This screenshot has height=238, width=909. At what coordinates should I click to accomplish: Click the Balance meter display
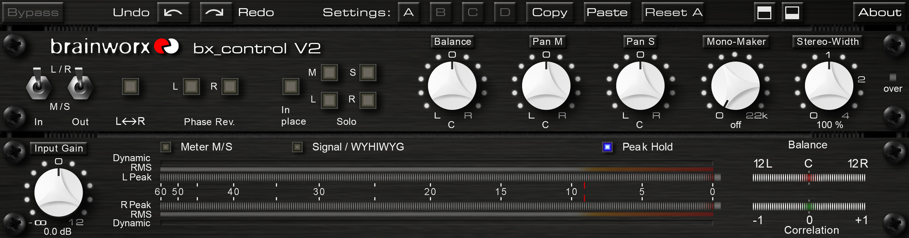coord(809,177)
